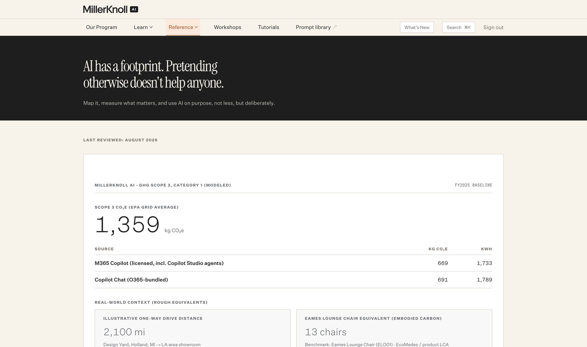Click the GHG Scope 3, Category 1 heading

(163, 185)
